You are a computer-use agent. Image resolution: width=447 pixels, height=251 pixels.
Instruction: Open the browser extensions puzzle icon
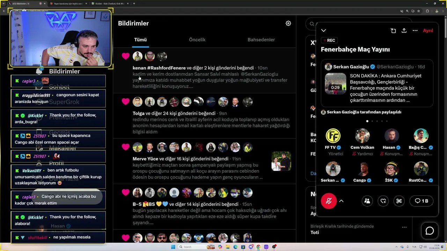point(427,11)
